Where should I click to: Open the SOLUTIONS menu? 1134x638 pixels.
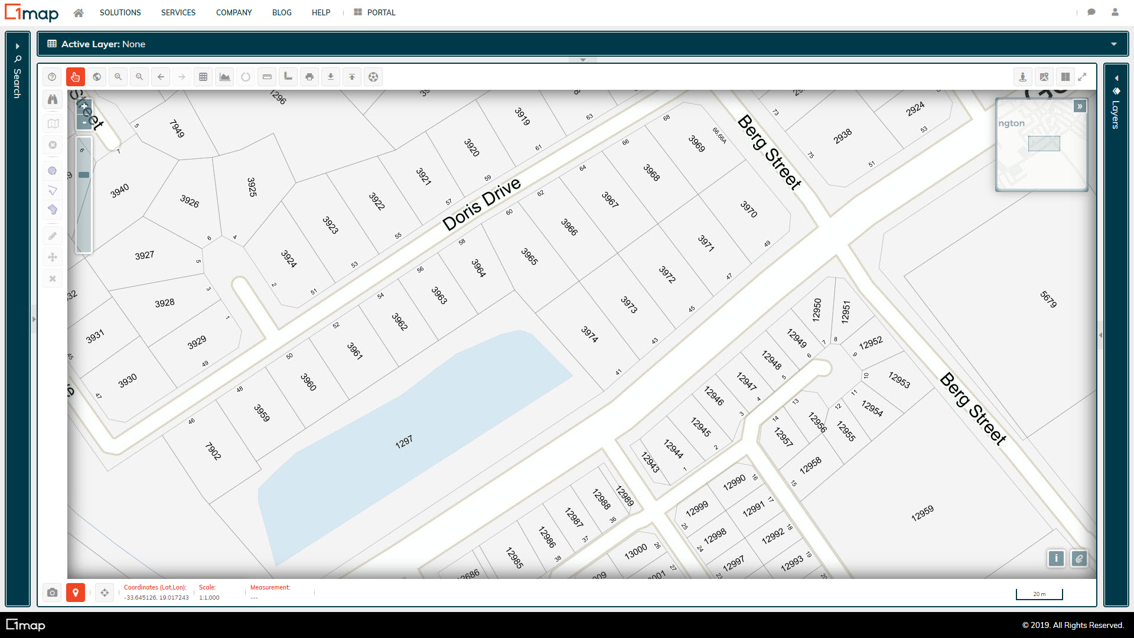[120, 12]
